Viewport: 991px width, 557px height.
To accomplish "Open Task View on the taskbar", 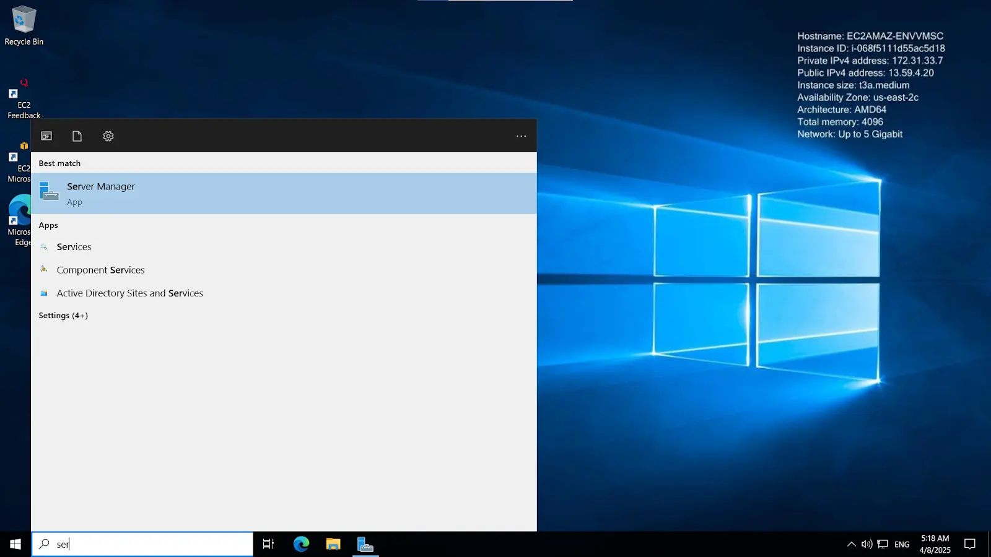I will tap(268, 544).
